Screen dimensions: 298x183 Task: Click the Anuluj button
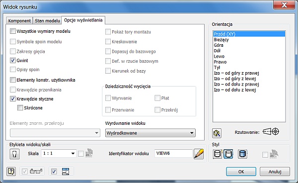point(275,172)
